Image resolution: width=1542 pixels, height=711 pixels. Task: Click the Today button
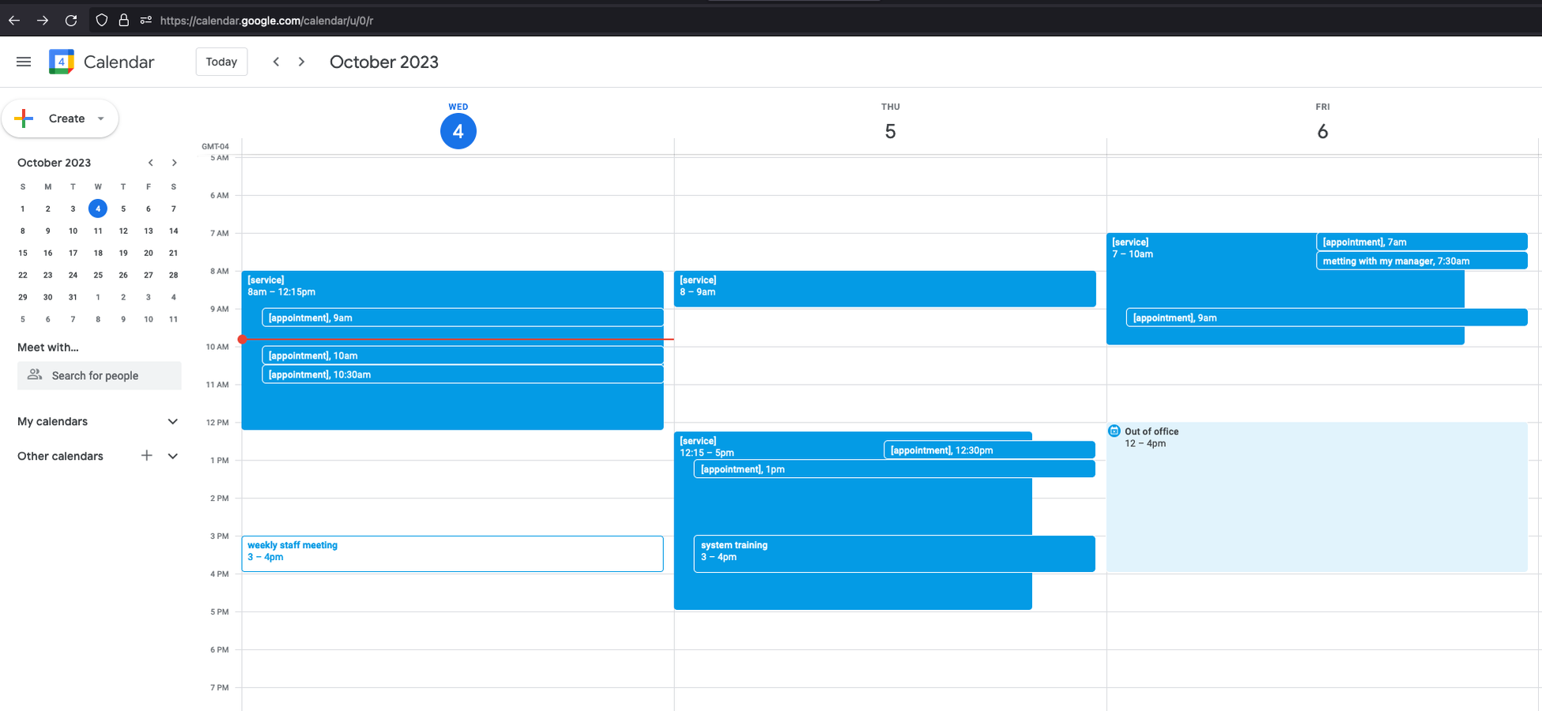tap(221, 62)
